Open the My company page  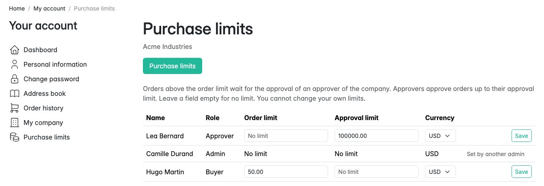click(43, 123)
